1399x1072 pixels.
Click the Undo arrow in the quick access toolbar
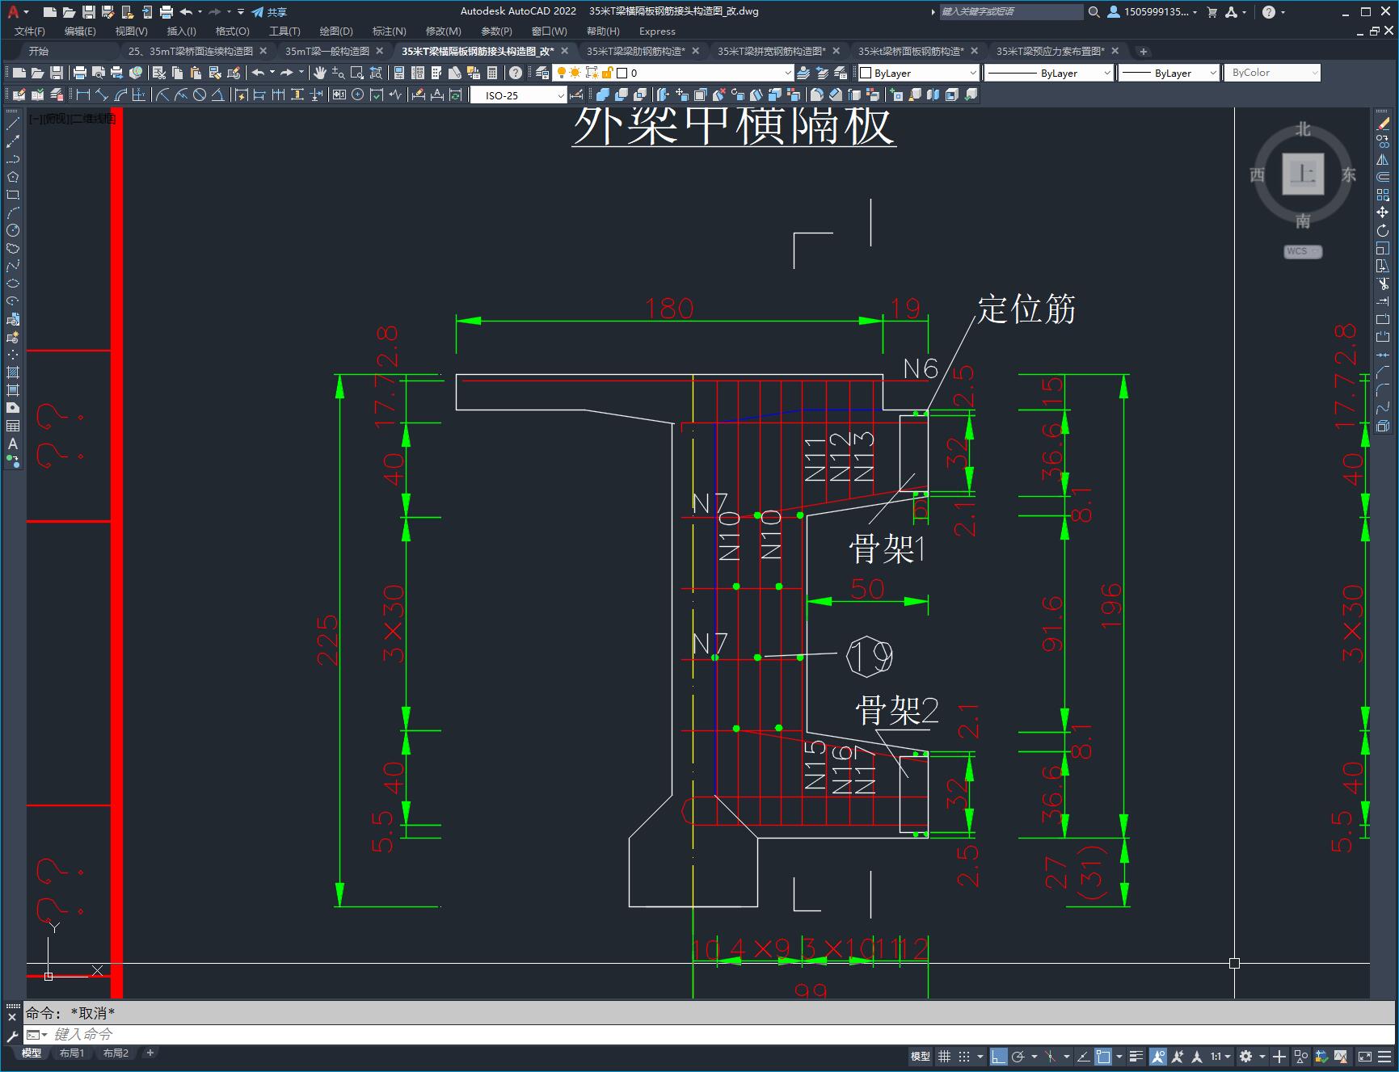pos(187,12)
